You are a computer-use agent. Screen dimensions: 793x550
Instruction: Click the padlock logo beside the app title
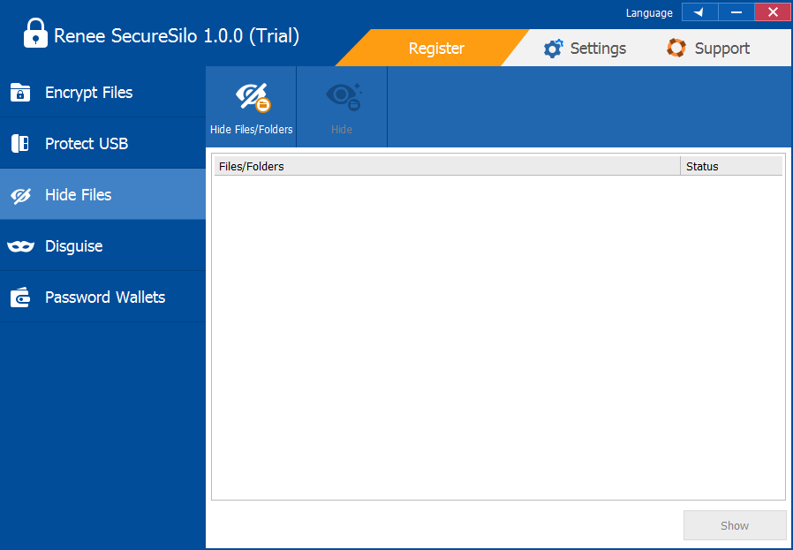(x=35, y=34)
